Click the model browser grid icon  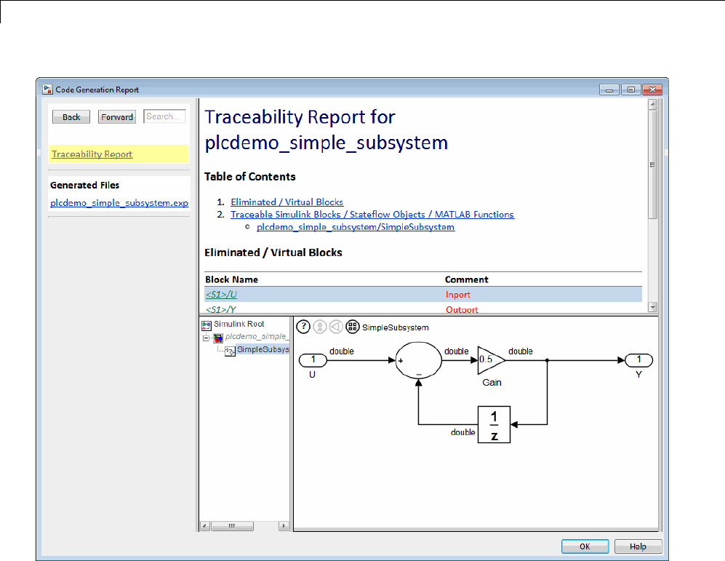353,327
